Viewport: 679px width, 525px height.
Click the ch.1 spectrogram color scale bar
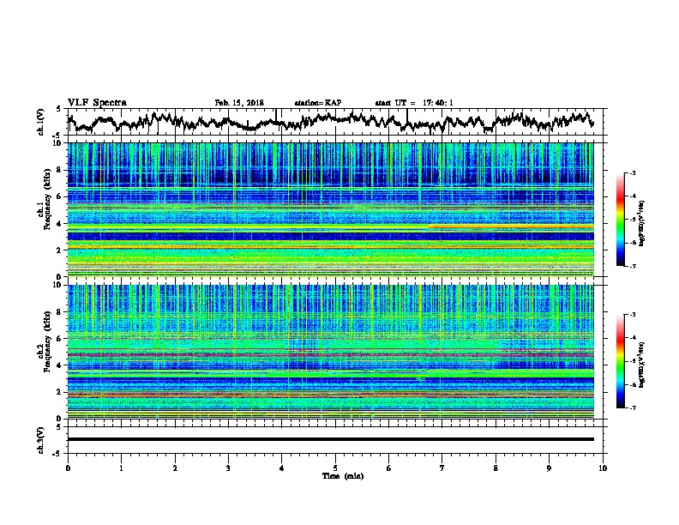coord(620,220)
